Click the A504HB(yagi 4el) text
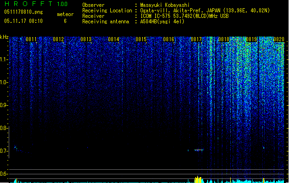Image resolution: width=289 pixels, height=183 pixels. pos(162,22)
